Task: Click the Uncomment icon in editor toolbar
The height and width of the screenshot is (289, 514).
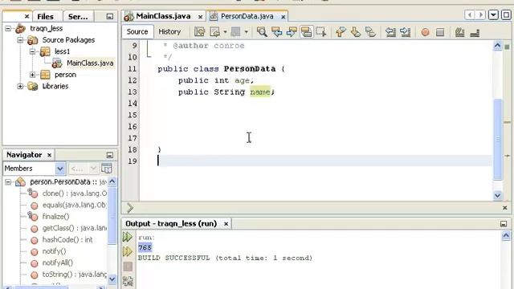Action: coord(475,32)
